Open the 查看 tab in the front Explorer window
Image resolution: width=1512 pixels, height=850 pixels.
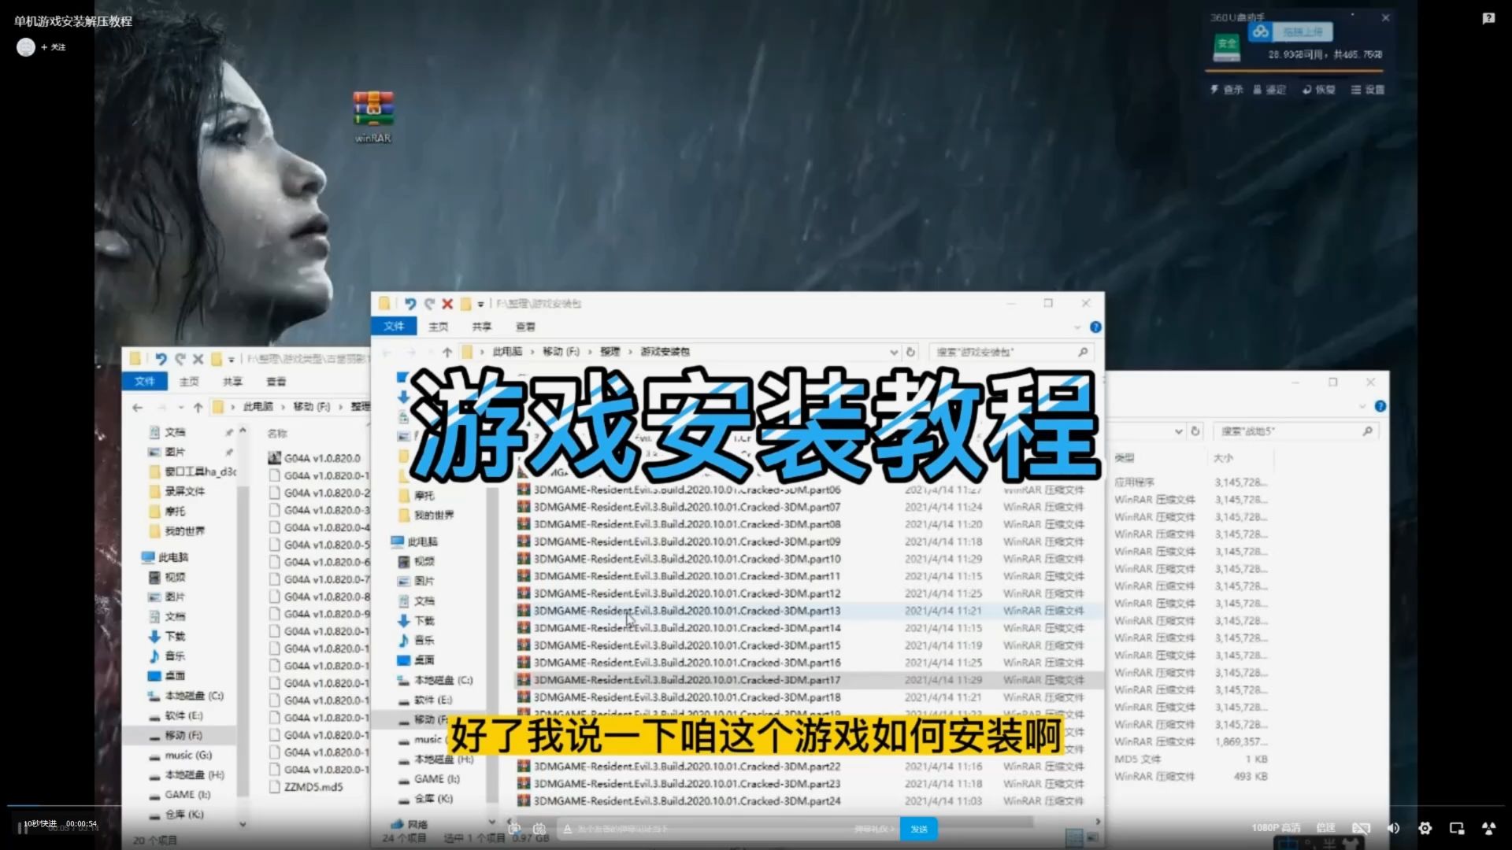pos(525,327)
